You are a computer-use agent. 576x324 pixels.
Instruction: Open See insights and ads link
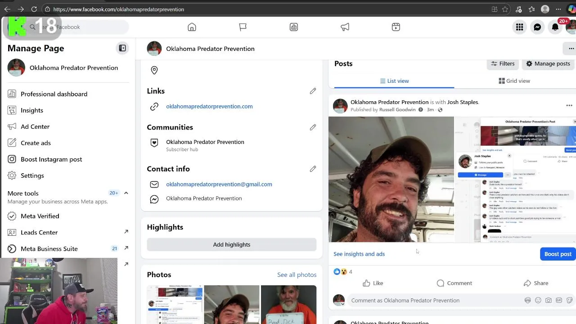[x=359, y=254]
